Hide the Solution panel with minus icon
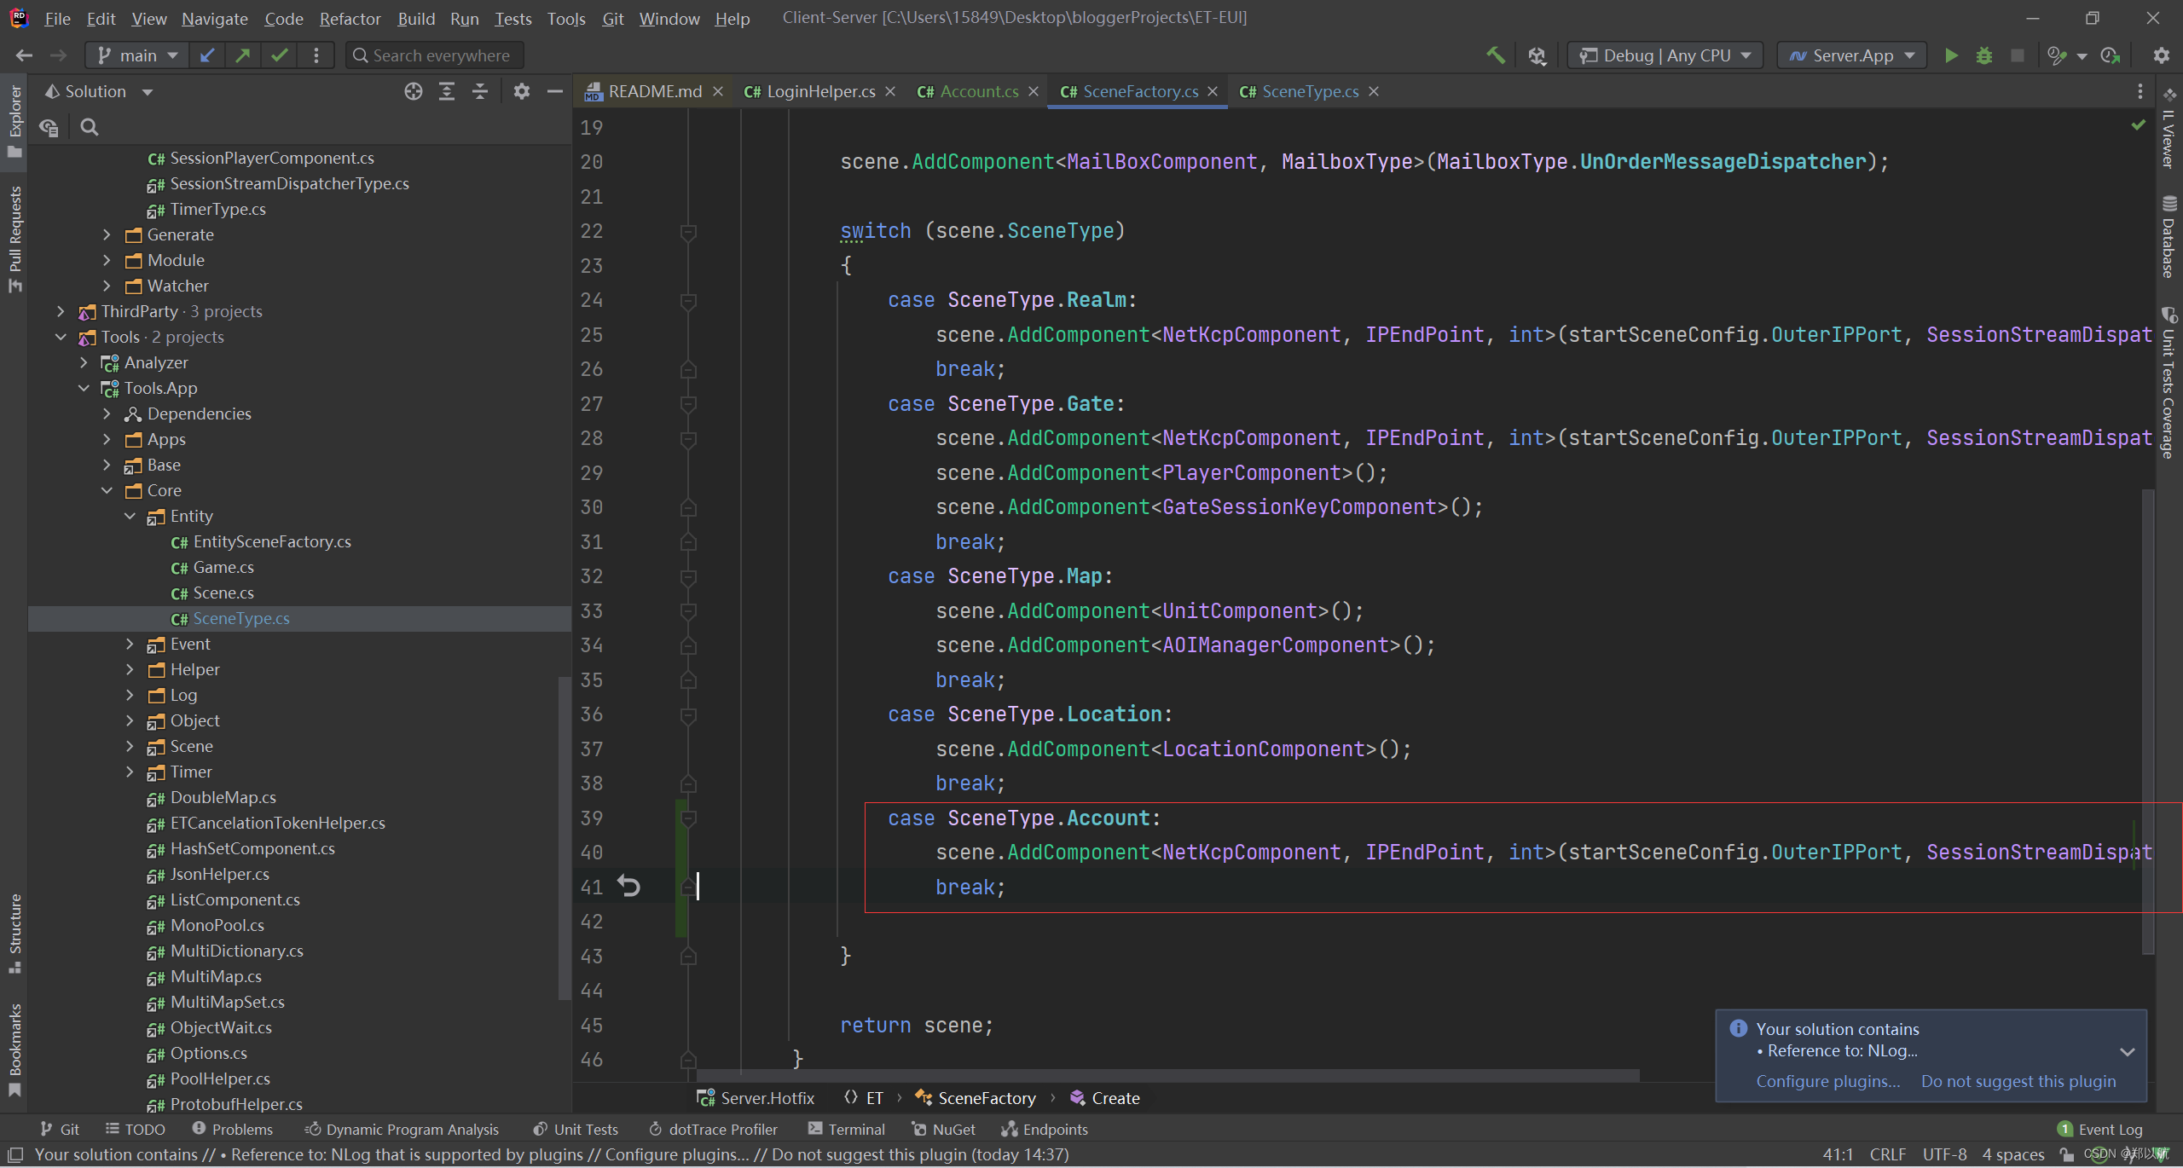Screen dimensions: 2183x1168 pos(555,91)
